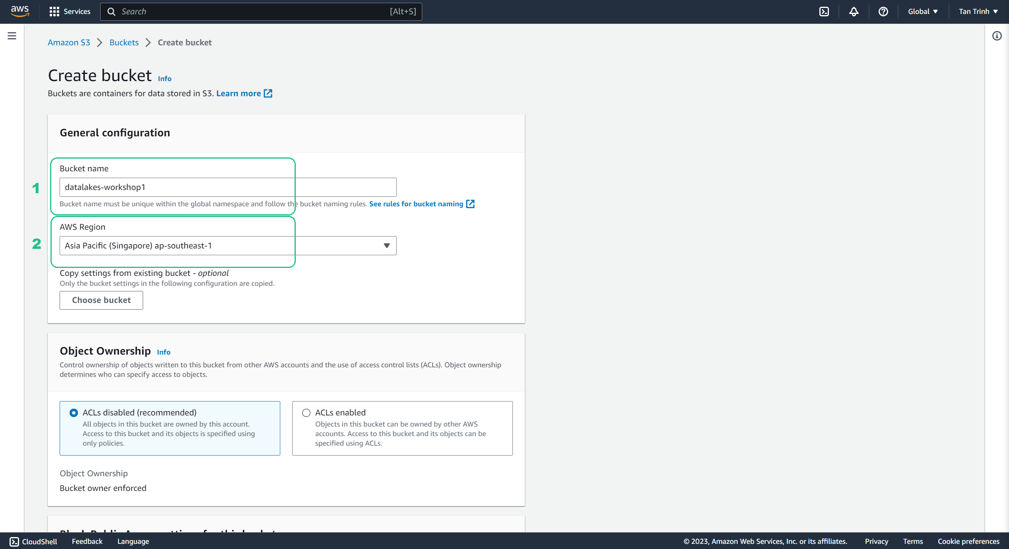Screen dimensions: 1009x549
Task: Click the General configuration heading
Action: (x=115, y=133)
